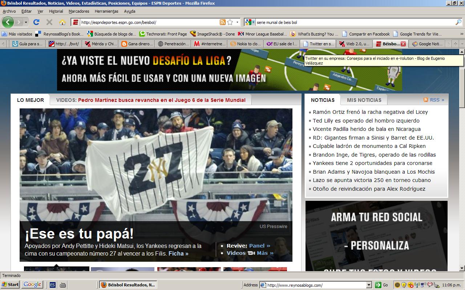Click the Go button in taskbar address bar
The height and width of the screenshot is (290, 465).
pos(381,285)
